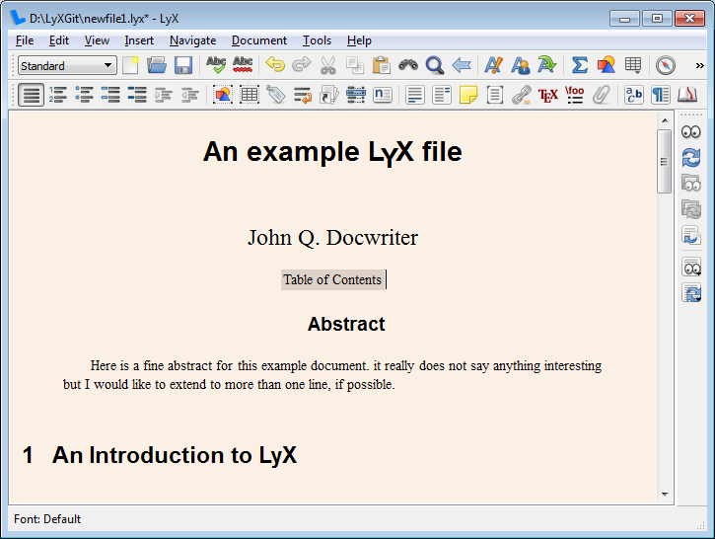Insert footnote icon
Viewport: 715px width, 539px height.
pos(415,95)
